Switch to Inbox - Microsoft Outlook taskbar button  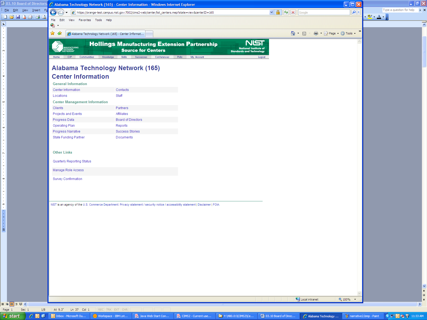pos(69,316)
